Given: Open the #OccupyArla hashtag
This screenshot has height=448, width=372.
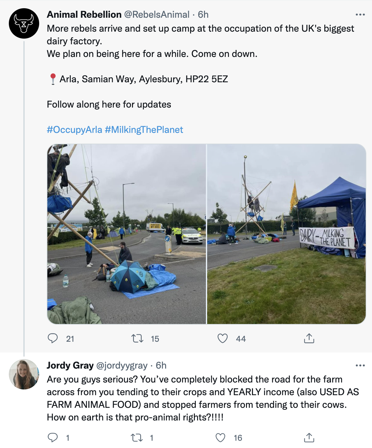Looking at the screenshot, I should click(x=75, y=130).
